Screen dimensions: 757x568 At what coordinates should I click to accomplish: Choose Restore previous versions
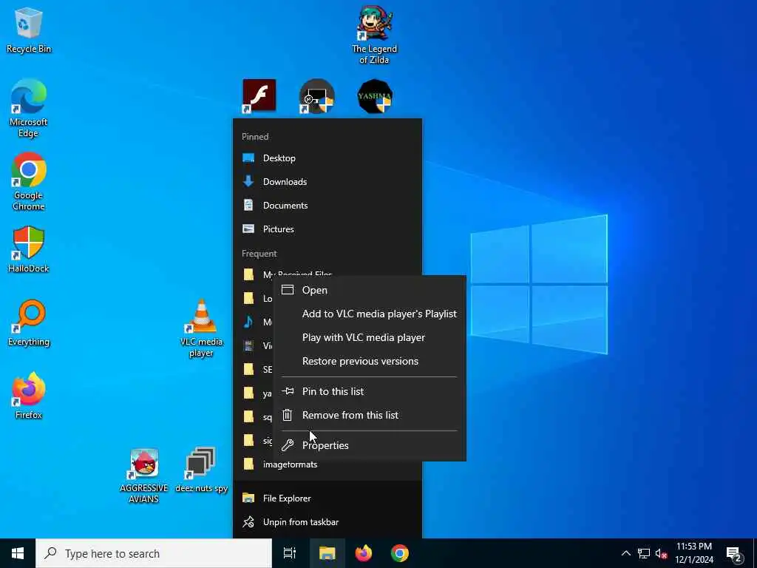(370, 361)
